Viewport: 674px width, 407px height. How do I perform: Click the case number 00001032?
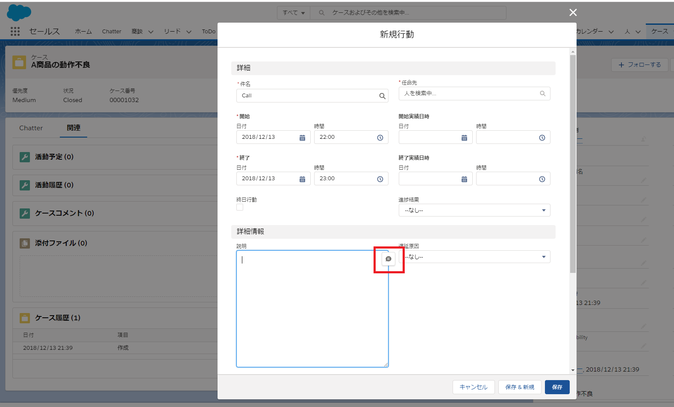[x=124, y=100]
